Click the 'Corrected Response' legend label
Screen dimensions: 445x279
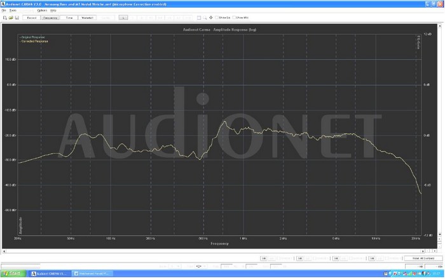pyautogui.click(x=34, y=41)
